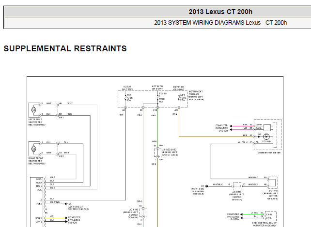This screenshot has height=227, width=311.
Task: Click the right front seat belt motor symbol
Action: coord(34,149)
